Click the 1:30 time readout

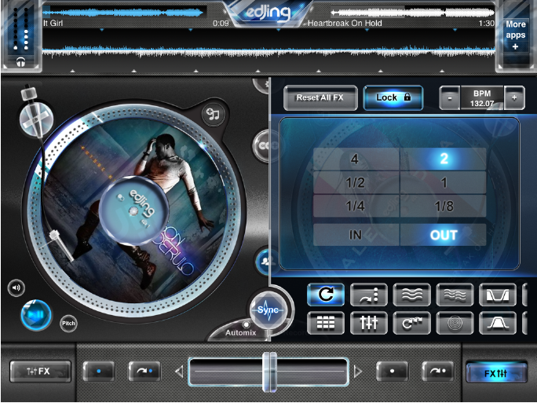(486, 23)
